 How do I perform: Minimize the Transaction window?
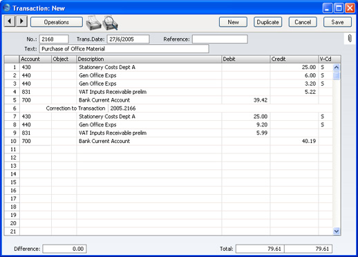(328, 8)
